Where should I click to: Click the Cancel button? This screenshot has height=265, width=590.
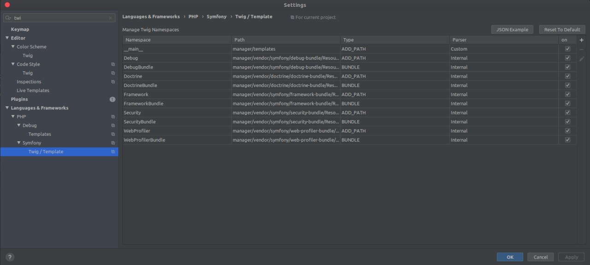pyautogui.click(x=541, y=257)
